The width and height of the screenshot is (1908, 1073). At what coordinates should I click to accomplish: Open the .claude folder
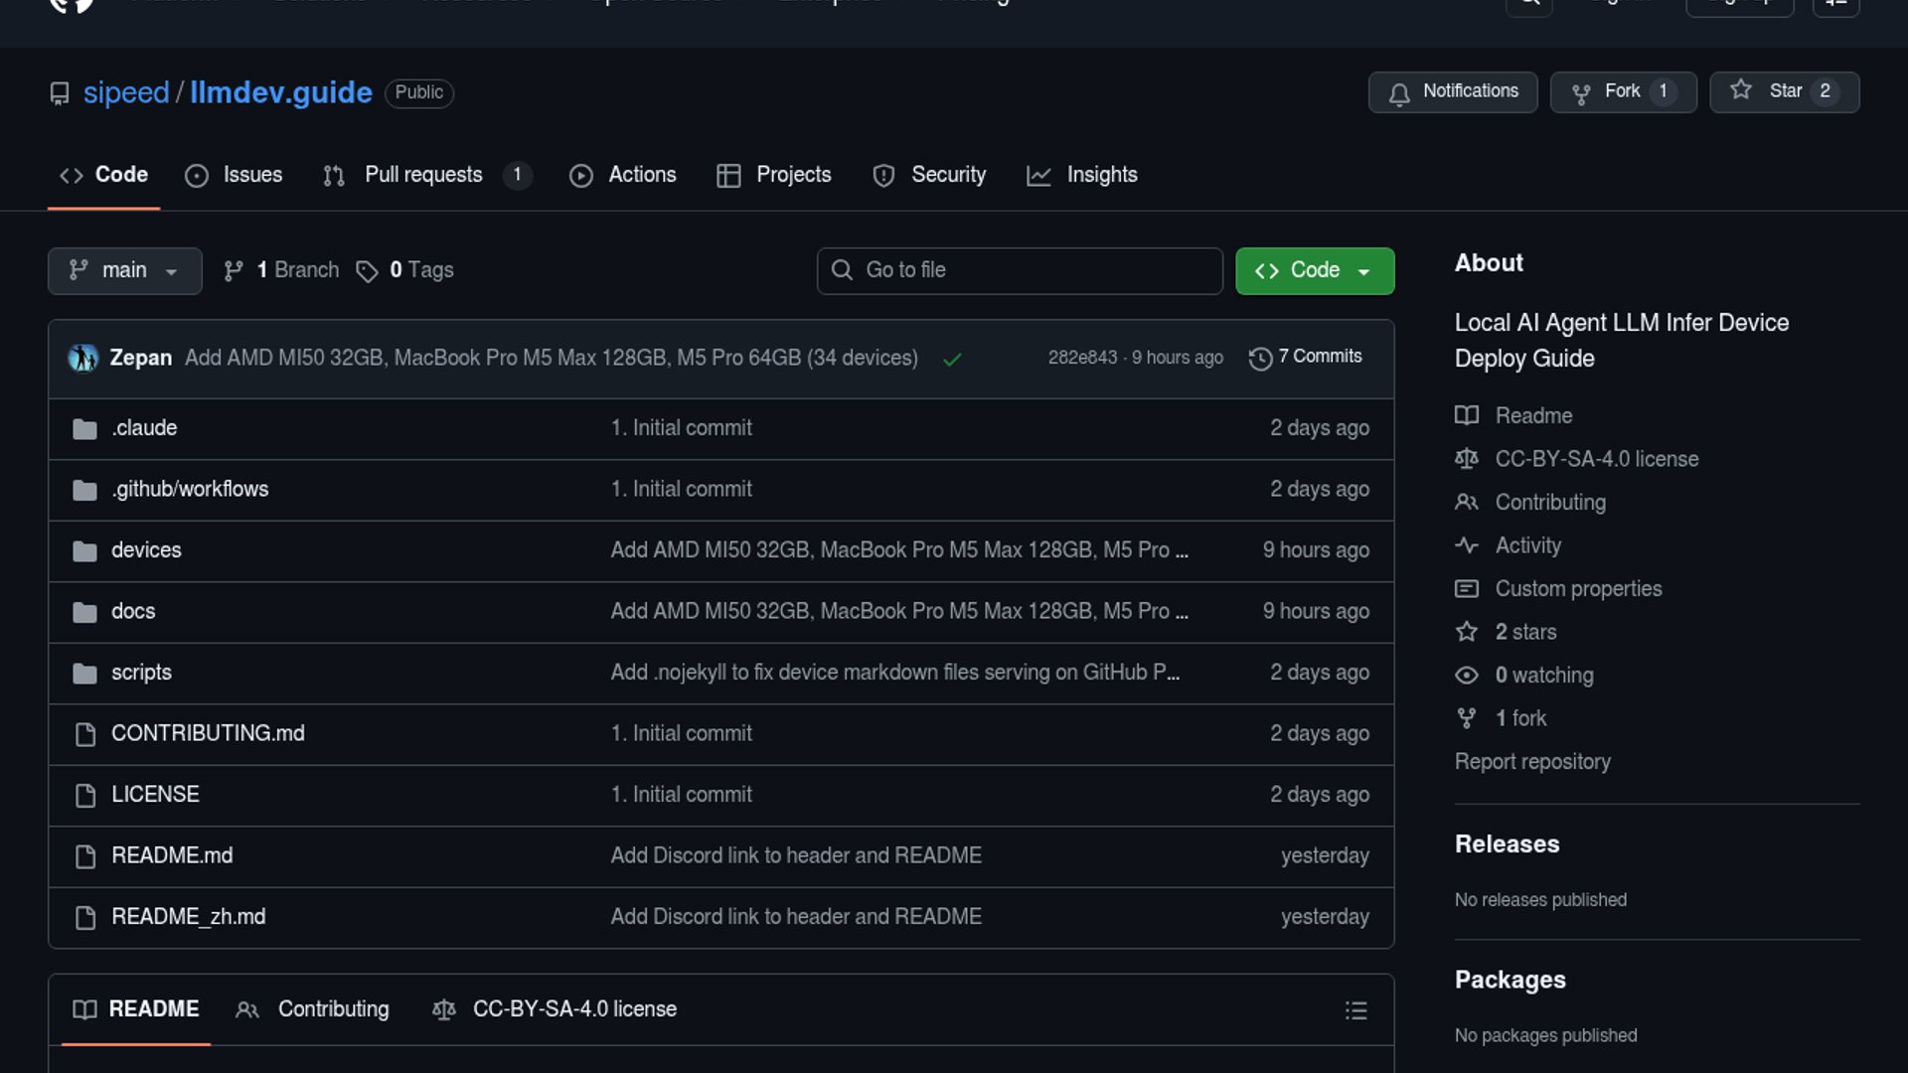pos(144,428)
